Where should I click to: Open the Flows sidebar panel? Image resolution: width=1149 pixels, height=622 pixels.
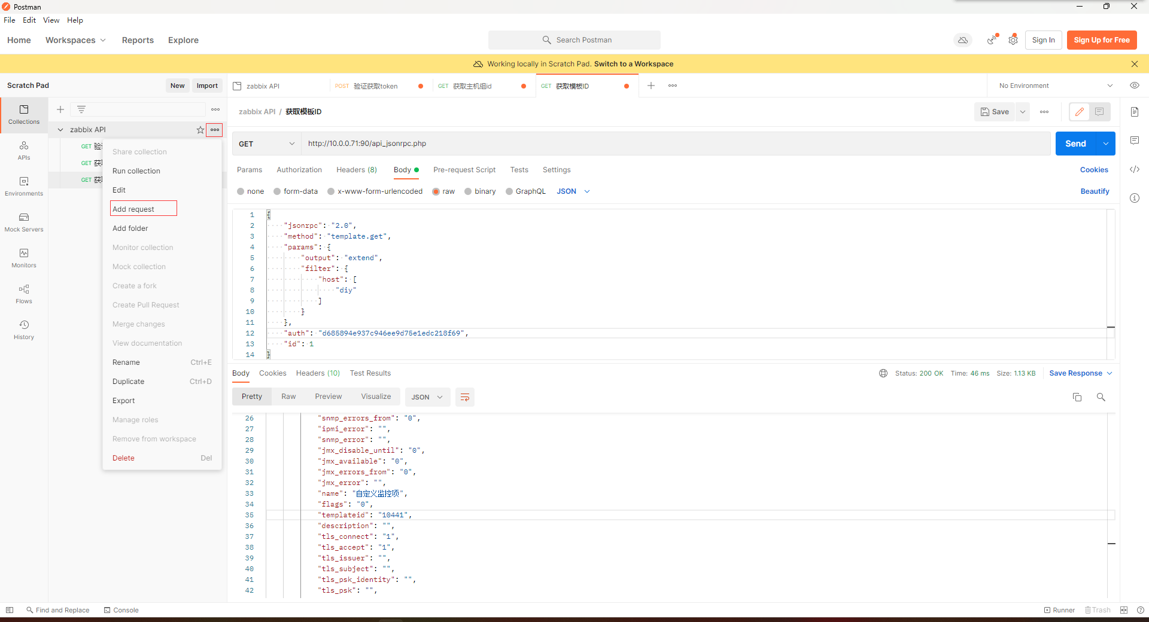click(24, 294)
